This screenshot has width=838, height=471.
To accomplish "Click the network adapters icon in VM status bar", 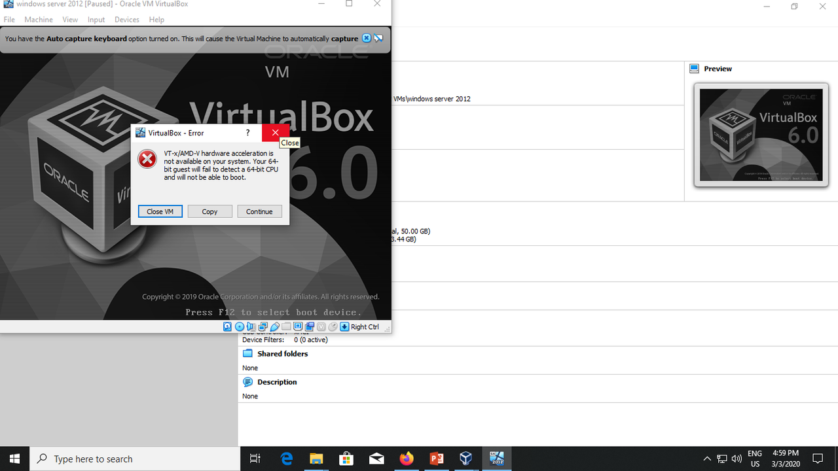I will 263,326.
